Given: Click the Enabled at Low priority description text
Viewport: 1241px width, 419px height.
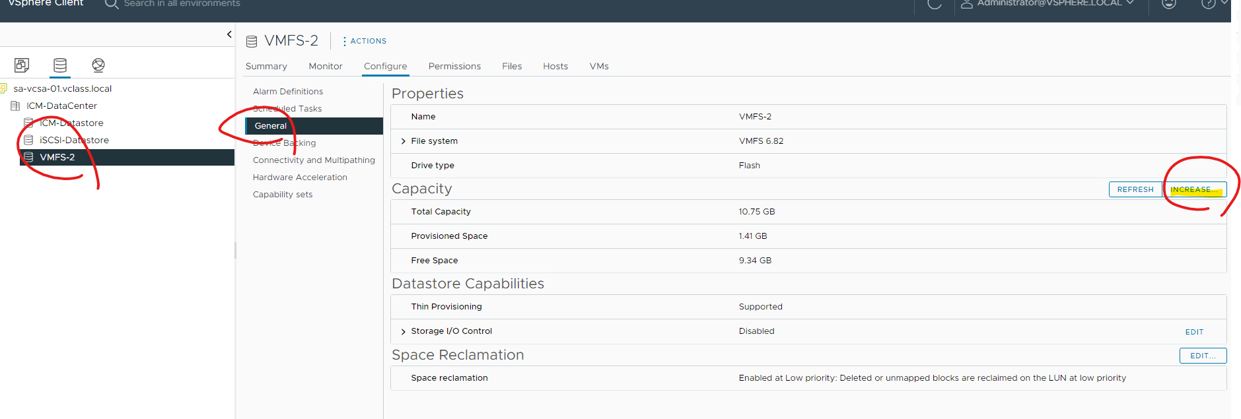Looking at the screenshot, I should 933,378.
